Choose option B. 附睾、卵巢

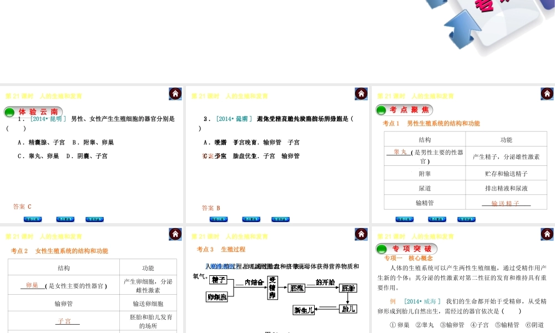[x=93, y=142]
